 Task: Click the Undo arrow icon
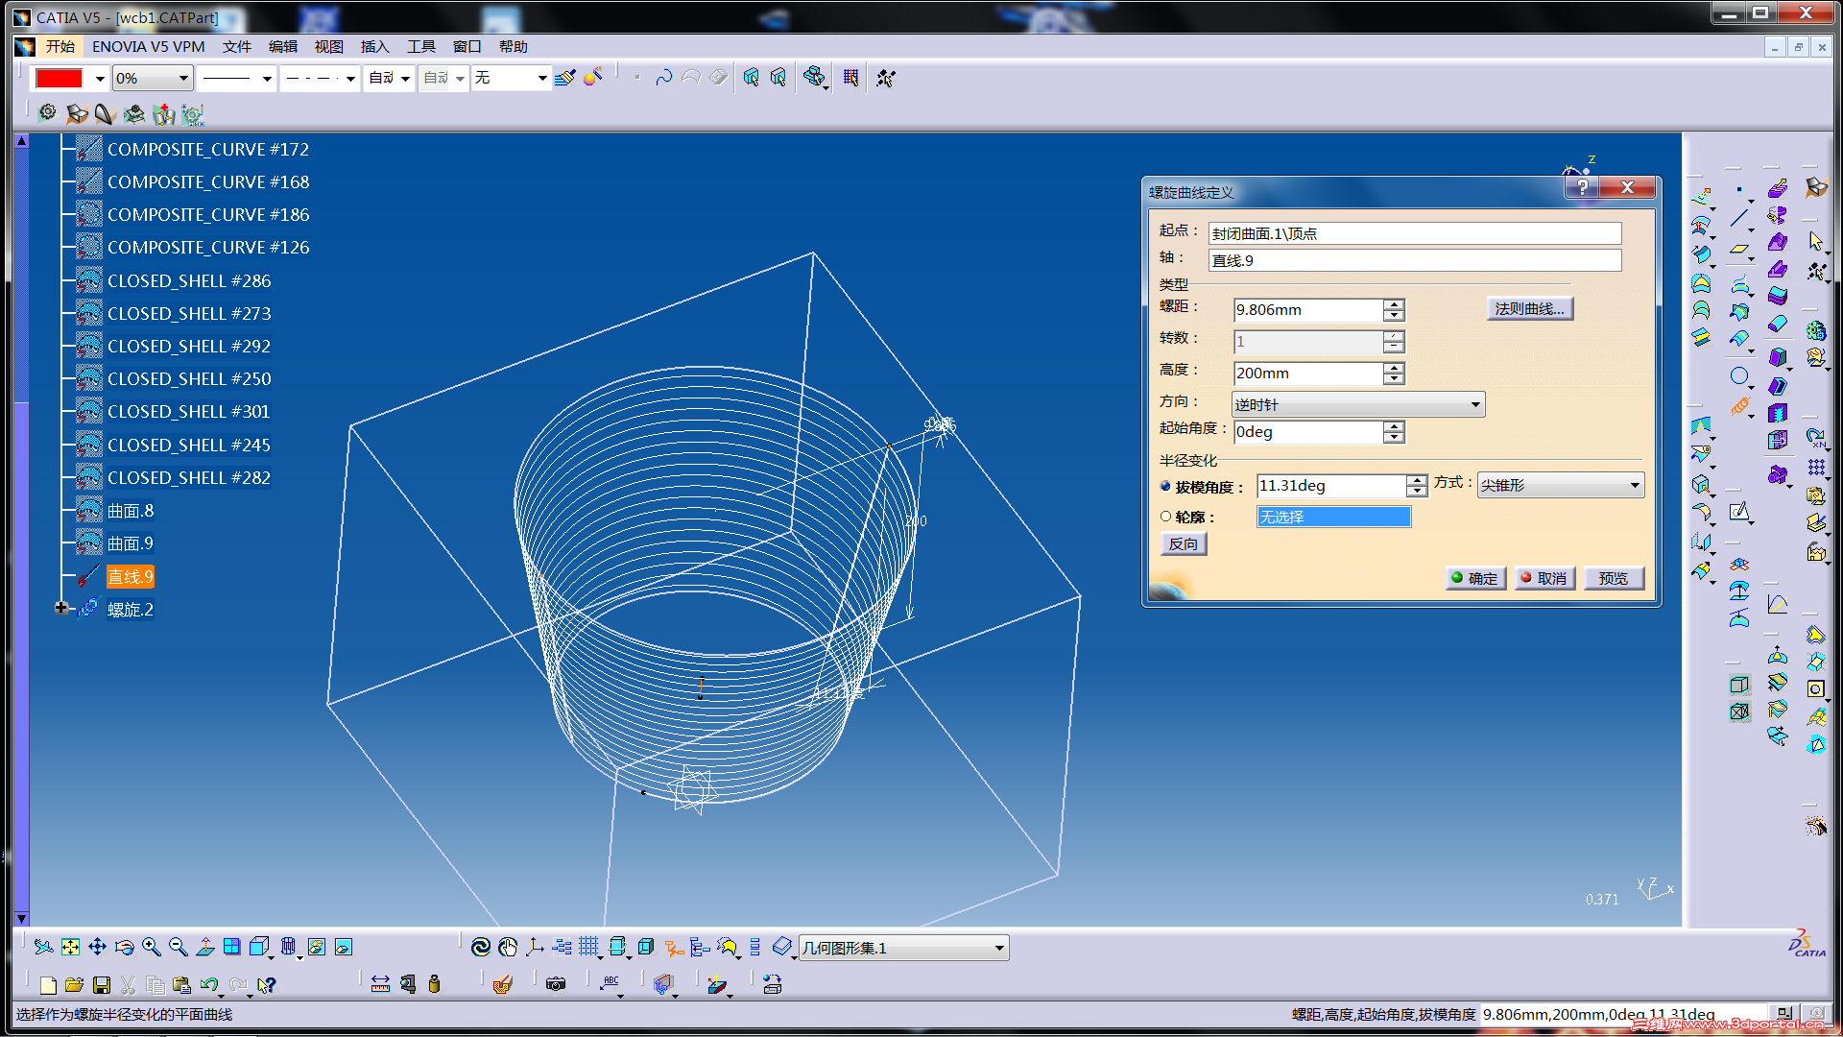point(209,984)
